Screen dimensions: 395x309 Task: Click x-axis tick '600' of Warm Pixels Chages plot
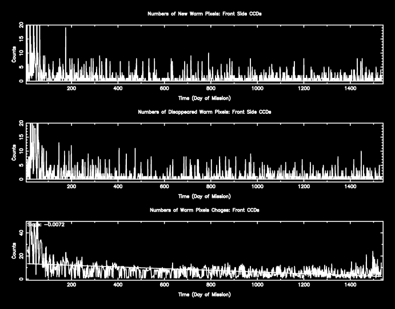coord(164,284)
